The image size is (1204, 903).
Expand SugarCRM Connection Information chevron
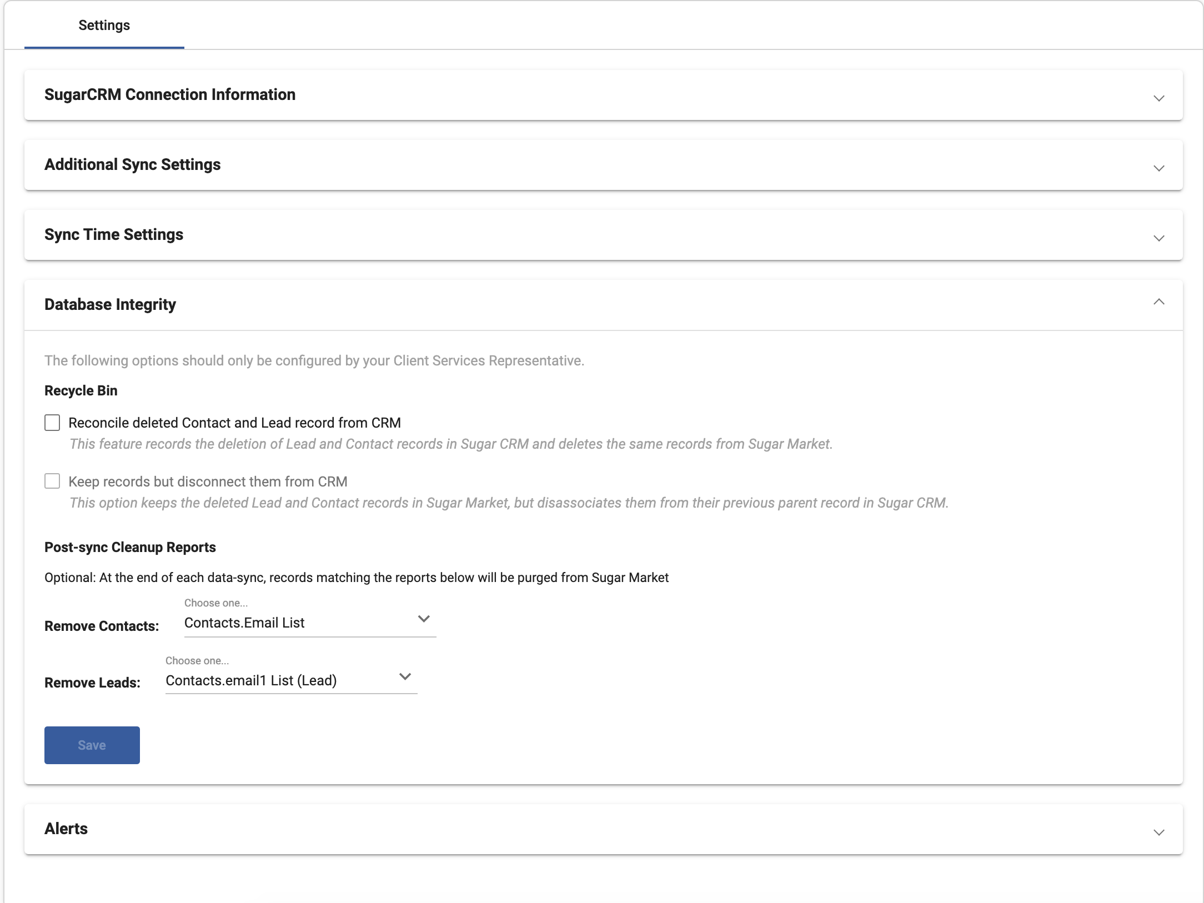click(x=1158, y=98)
